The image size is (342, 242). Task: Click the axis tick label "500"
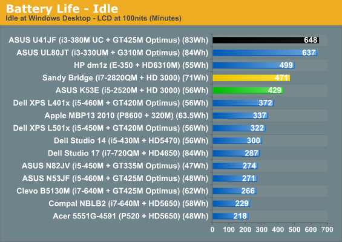pyautogui.click(x=294, y=229)
